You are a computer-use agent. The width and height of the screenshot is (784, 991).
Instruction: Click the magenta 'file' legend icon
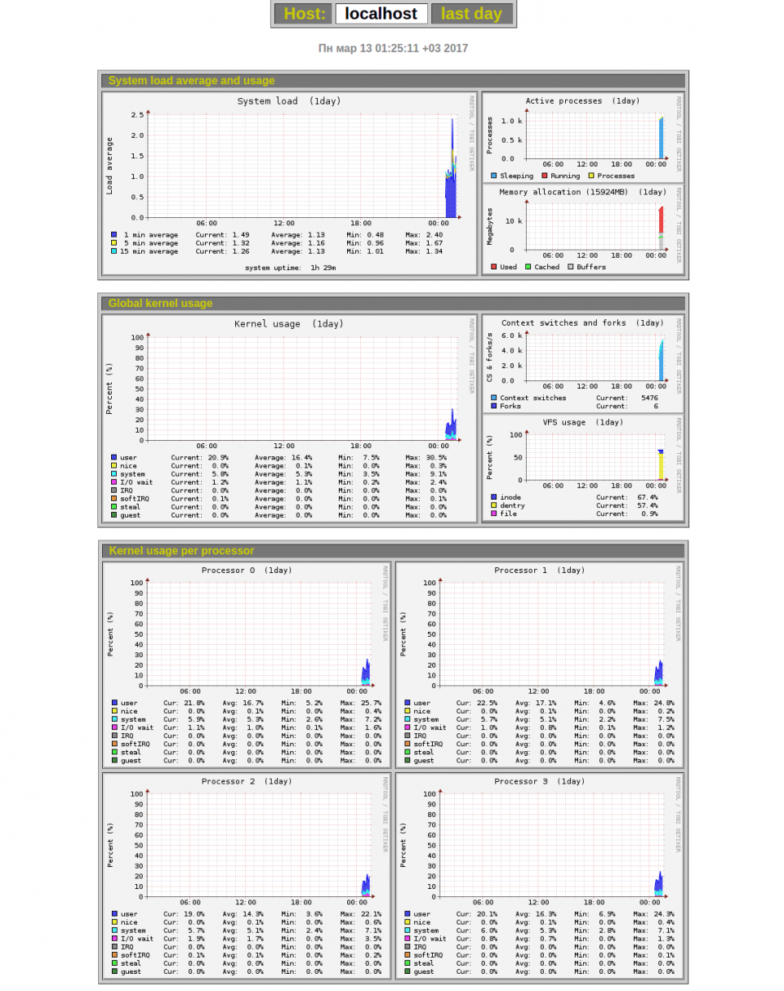pos(493,513)
